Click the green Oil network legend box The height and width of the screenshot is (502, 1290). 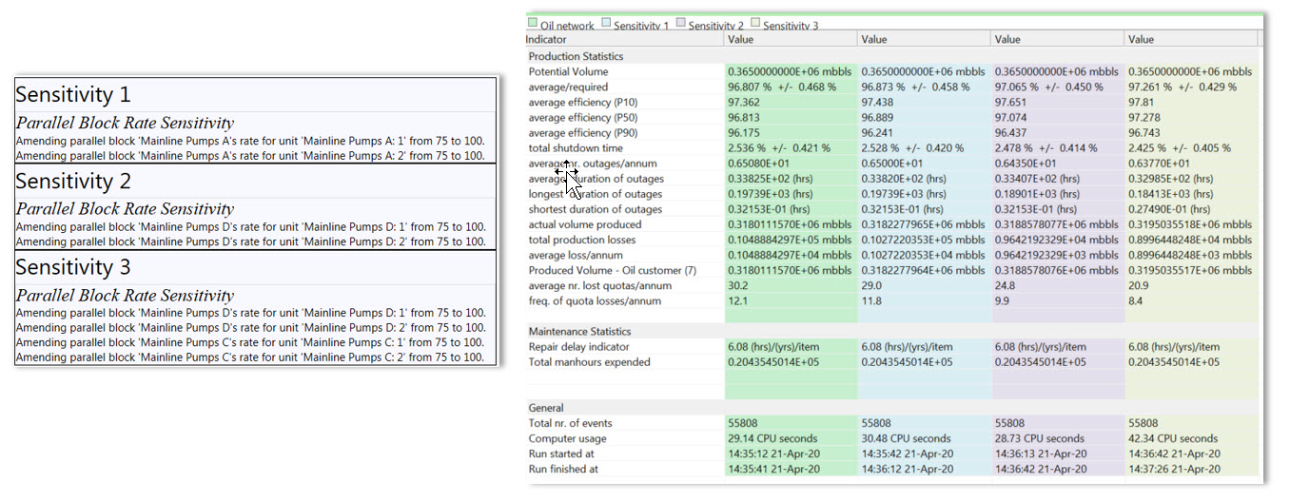click(x=533, y=24)
